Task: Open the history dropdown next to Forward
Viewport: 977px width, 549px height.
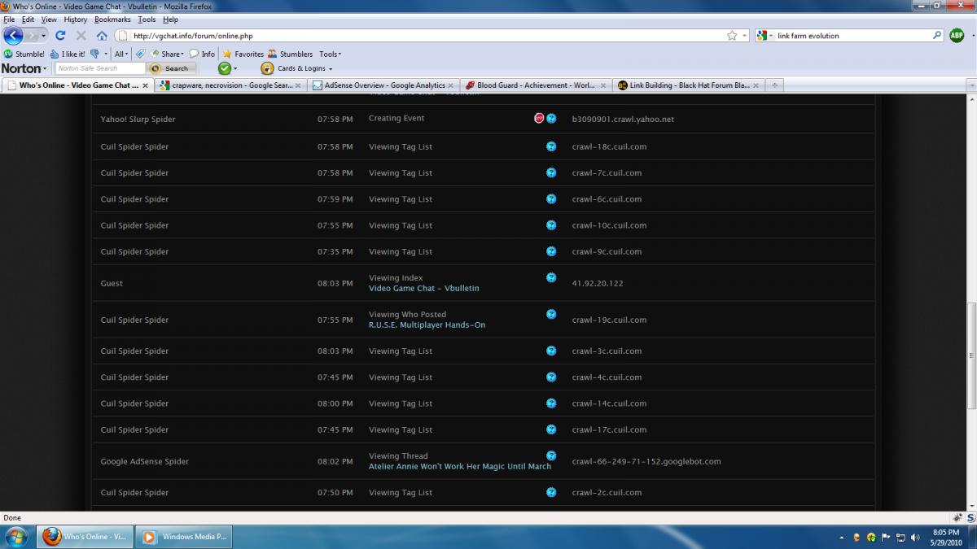Action: click(x=43, y=36)
